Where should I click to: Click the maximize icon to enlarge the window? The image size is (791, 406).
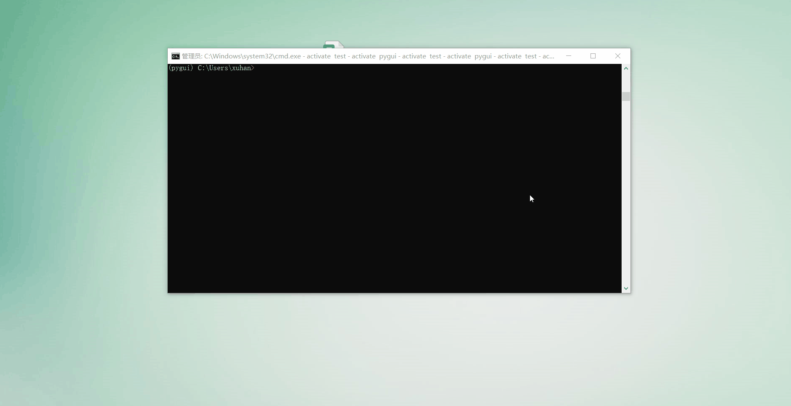pos(593,56)
